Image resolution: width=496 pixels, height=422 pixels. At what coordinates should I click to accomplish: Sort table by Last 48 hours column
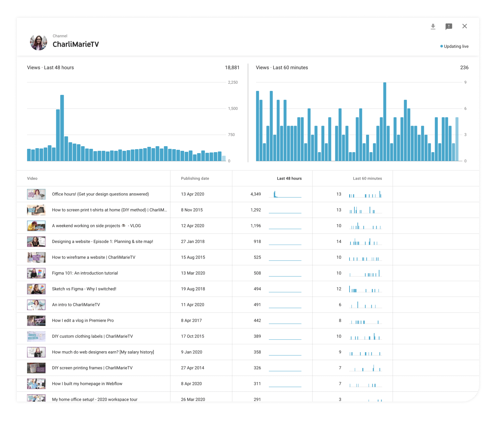tap(289, 178)
